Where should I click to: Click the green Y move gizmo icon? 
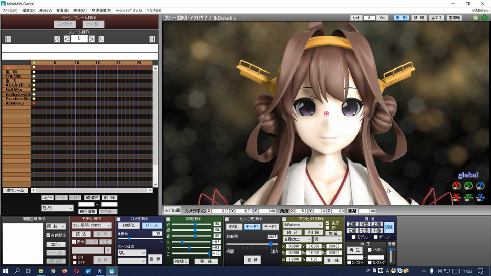468,197
